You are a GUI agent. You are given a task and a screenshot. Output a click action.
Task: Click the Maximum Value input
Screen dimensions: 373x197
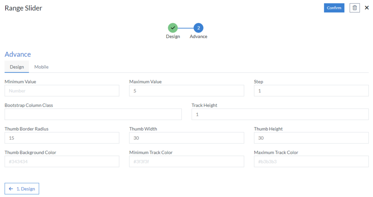[186, 91]
